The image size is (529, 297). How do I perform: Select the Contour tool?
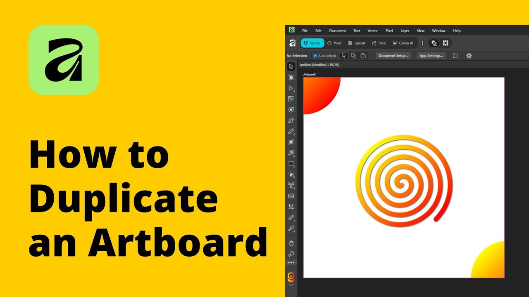pos(291,110)
